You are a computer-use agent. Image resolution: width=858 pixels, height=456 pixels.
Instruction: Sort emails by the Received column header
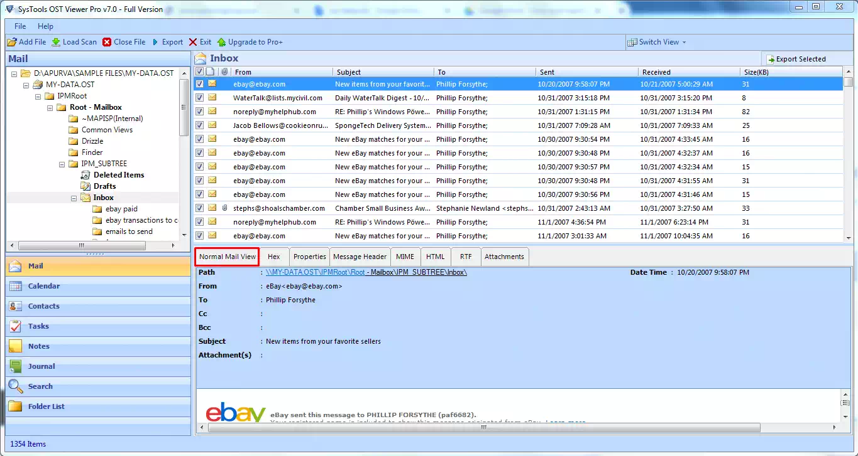(x=689, y=72)
